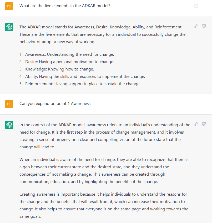Click paragraph starting 'When an individual is aware'
212x223 pixels.
pos(104,170)
